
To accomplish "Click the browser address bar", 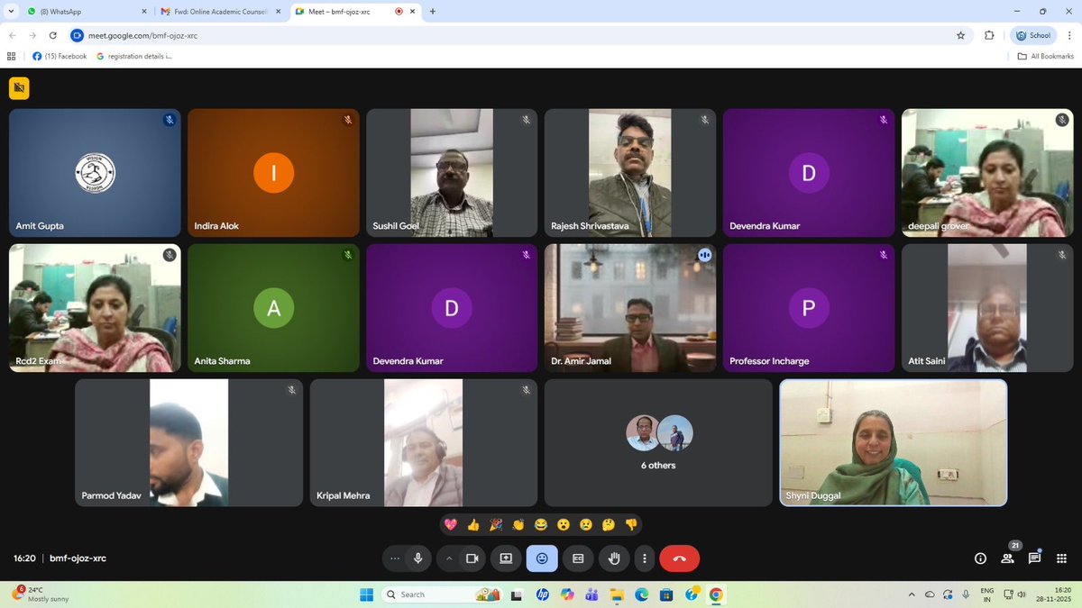I will (270, 35).
